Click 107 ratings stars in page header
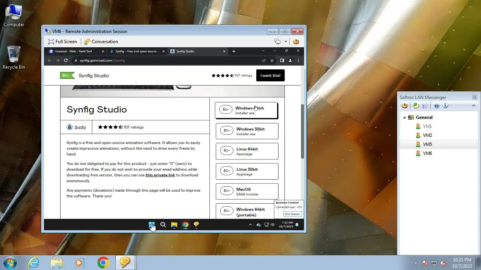The height and width of the screenshot is (270, 481). [232, 75]
